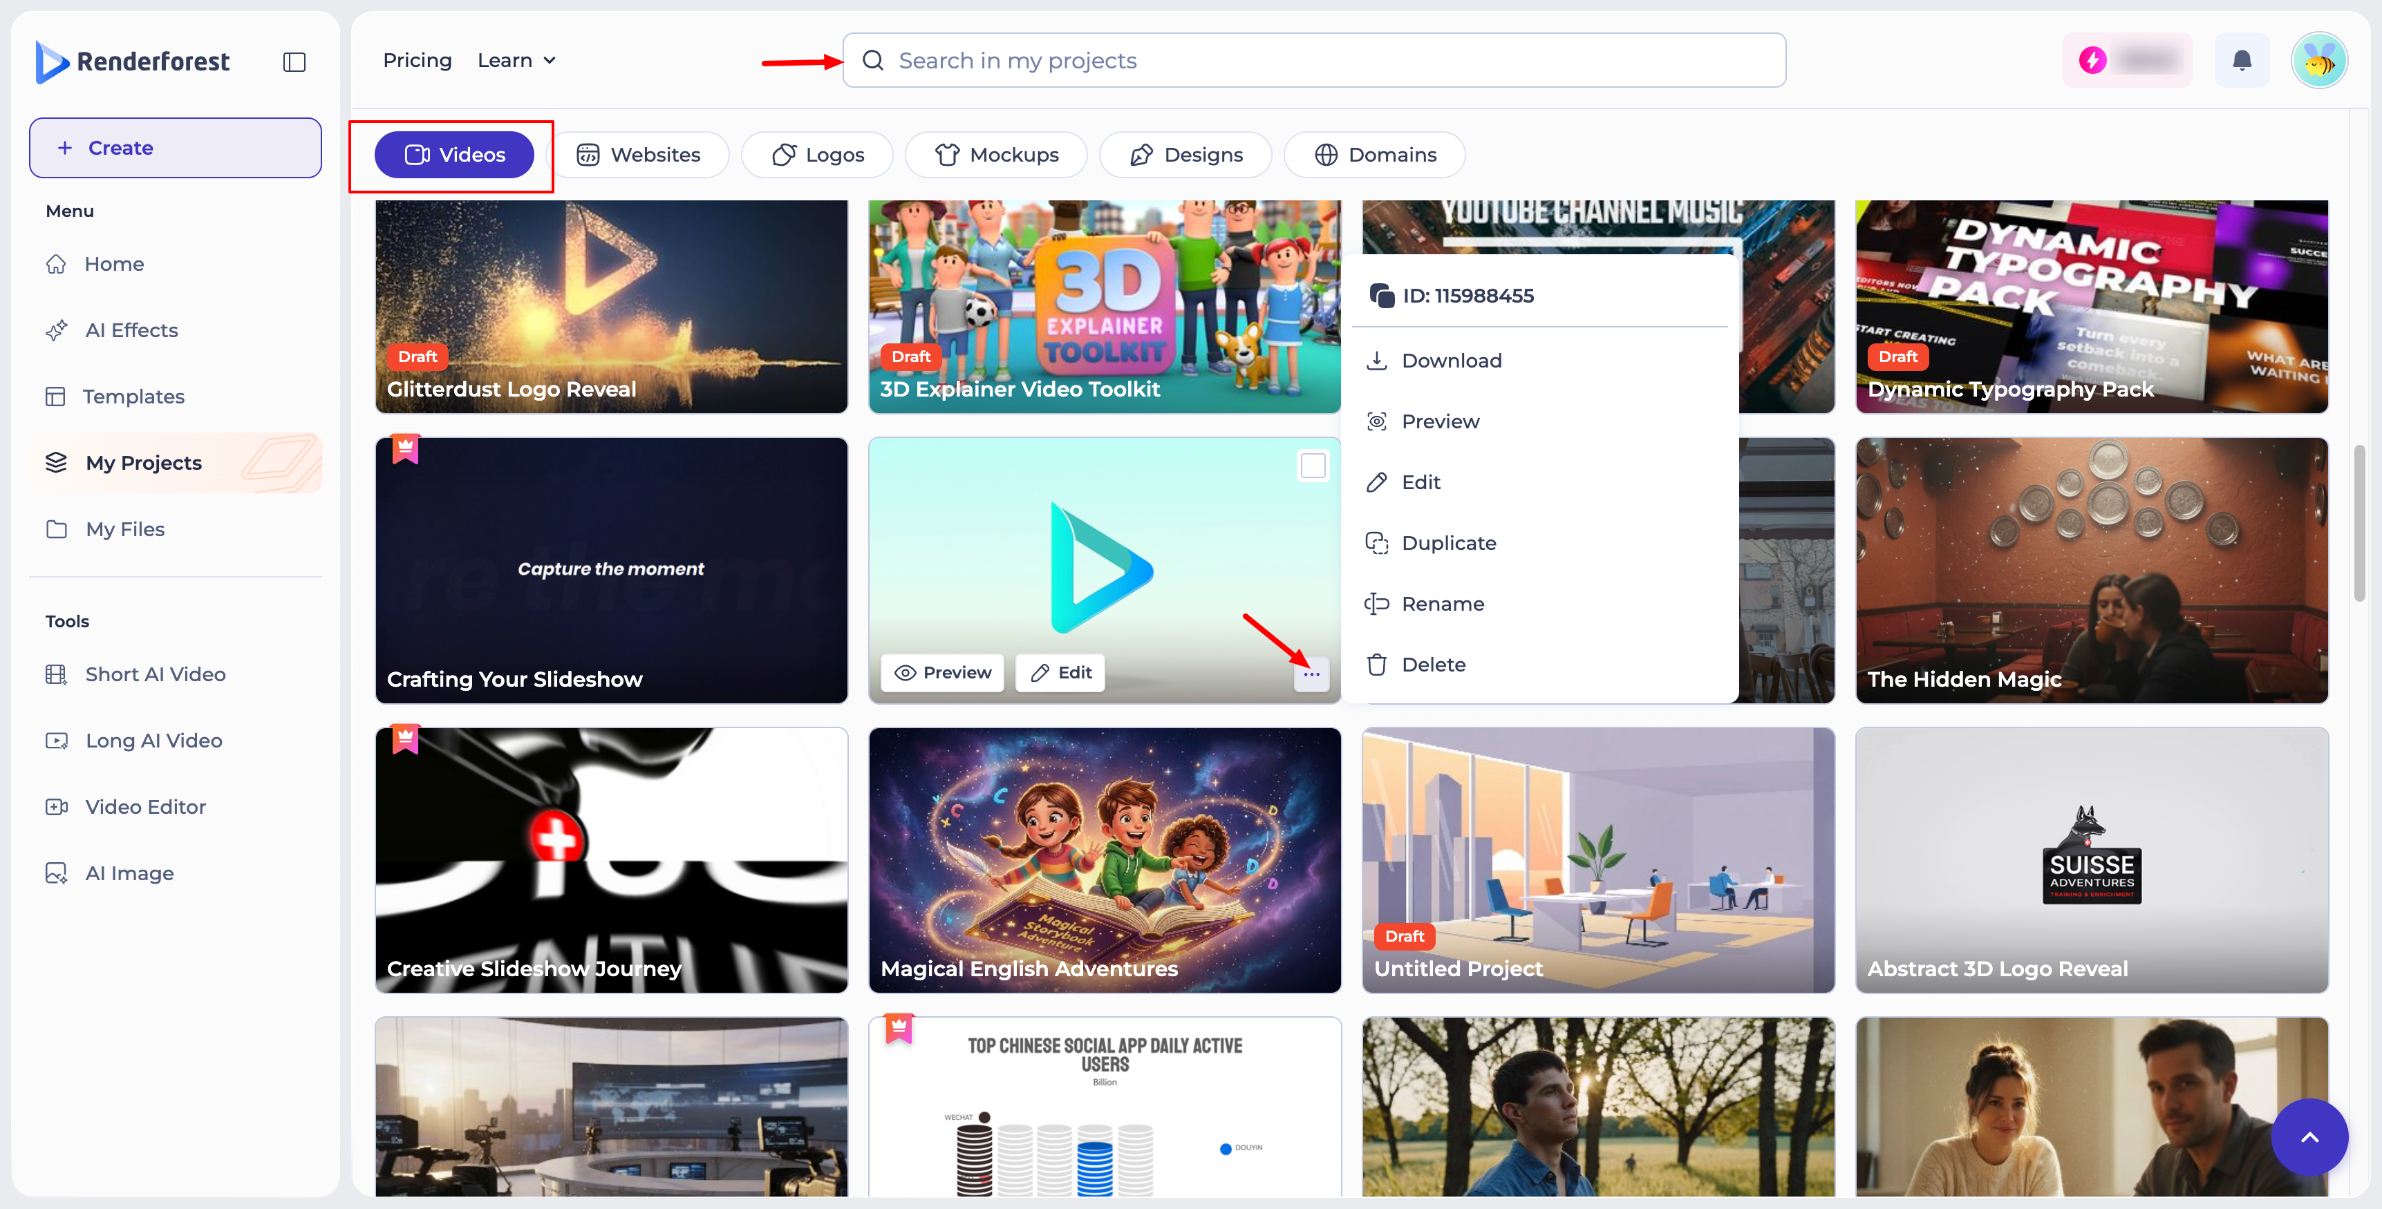Tick the selection checkbox on the project thumbnail
This screenshot has width=2382, height=1209.
[x=1313, y=465]
